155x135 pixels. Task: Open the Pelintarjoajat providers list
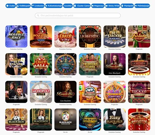pyautogui.click(x=142, y=6)
